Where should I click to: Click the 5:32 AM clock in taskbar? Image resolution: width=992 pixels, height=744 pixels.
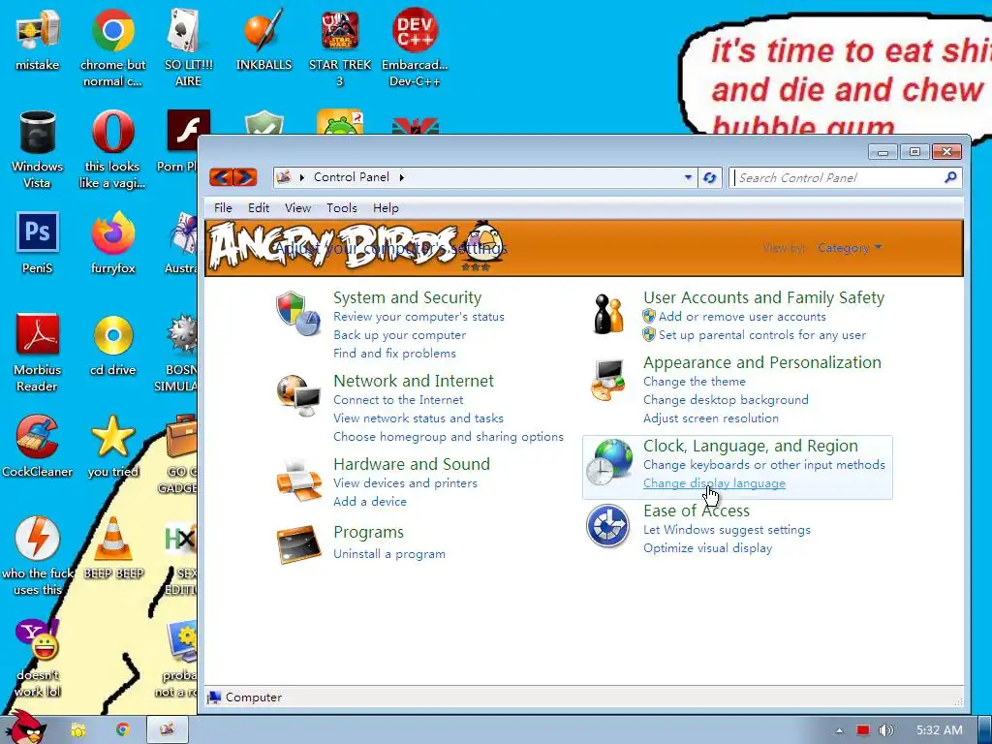point(940,730)
